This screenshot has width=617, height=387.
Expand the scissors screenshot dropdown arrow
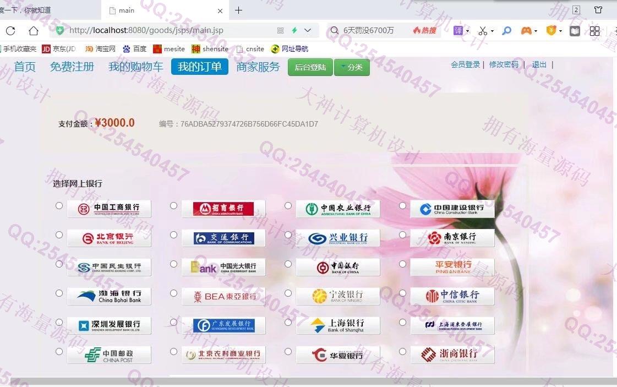coord(492,31)
